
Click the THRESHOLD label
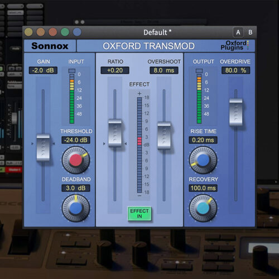[76, 131]
